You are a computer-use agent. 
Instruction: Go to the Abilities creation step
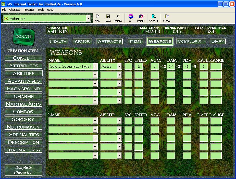click(x=23, y=73)
